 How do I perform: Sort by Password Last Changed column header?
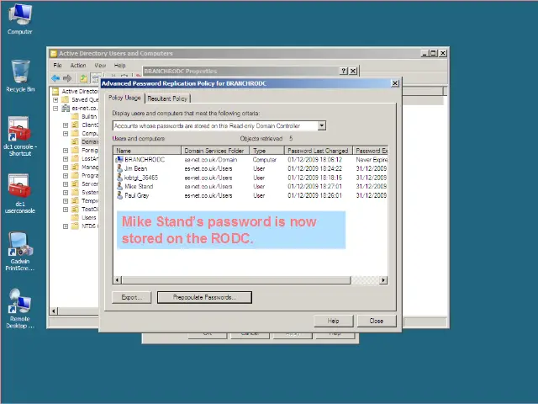318,151
